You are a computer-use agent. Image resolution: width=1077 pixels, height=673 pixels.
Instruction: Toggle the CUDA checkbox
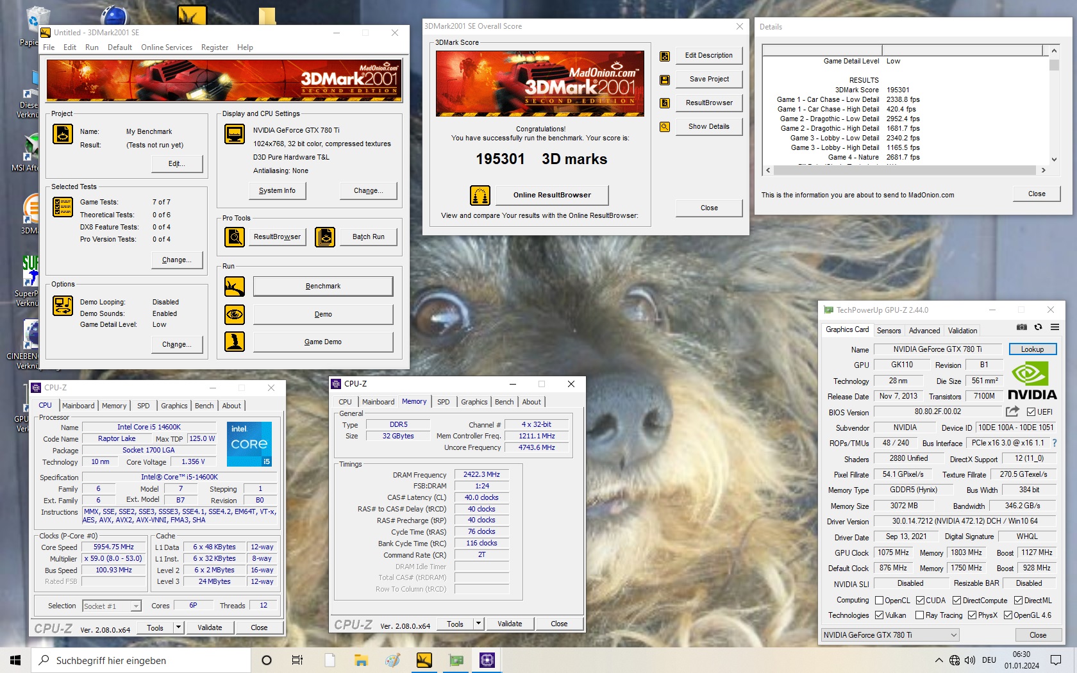pyautogui.click(x=920, y=601)
